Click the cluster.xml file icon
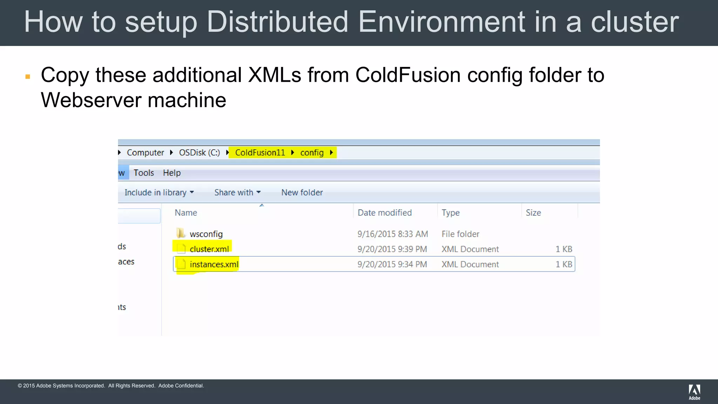This screenshot has width=718, height=404. pyautogui.click(x=181, y=249)
